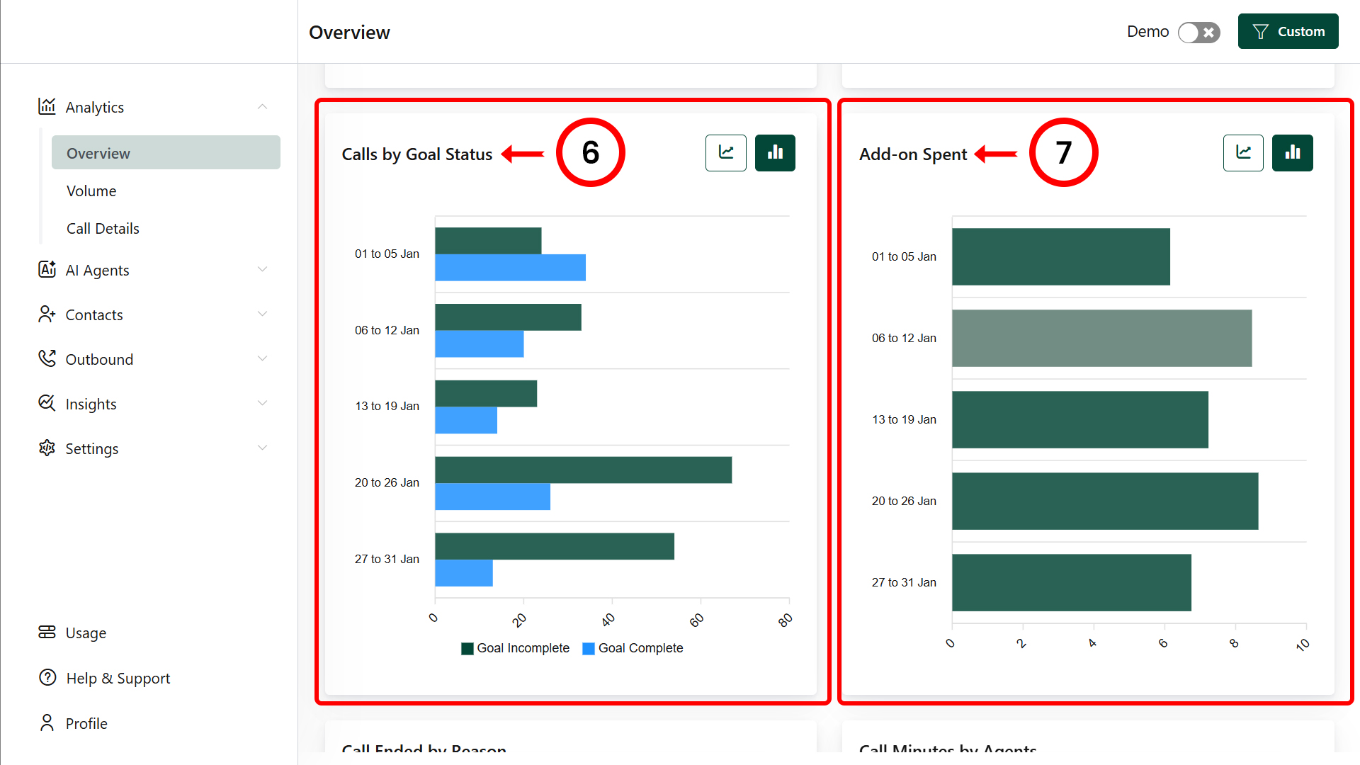
Task: Click the 13 to 19 Jan Add-on Spent bar
Action: click(1079, 419)
